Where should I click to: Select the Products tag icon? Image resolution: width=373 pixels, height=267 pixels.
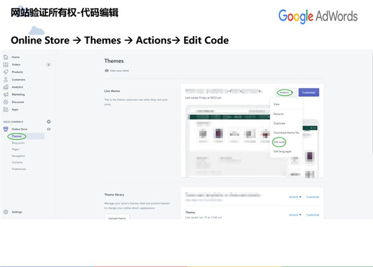click(6, 72)
